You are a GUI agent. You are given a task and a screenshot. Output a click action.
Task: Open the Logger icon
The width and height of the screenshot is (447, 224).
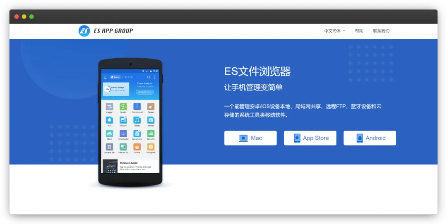109,107
